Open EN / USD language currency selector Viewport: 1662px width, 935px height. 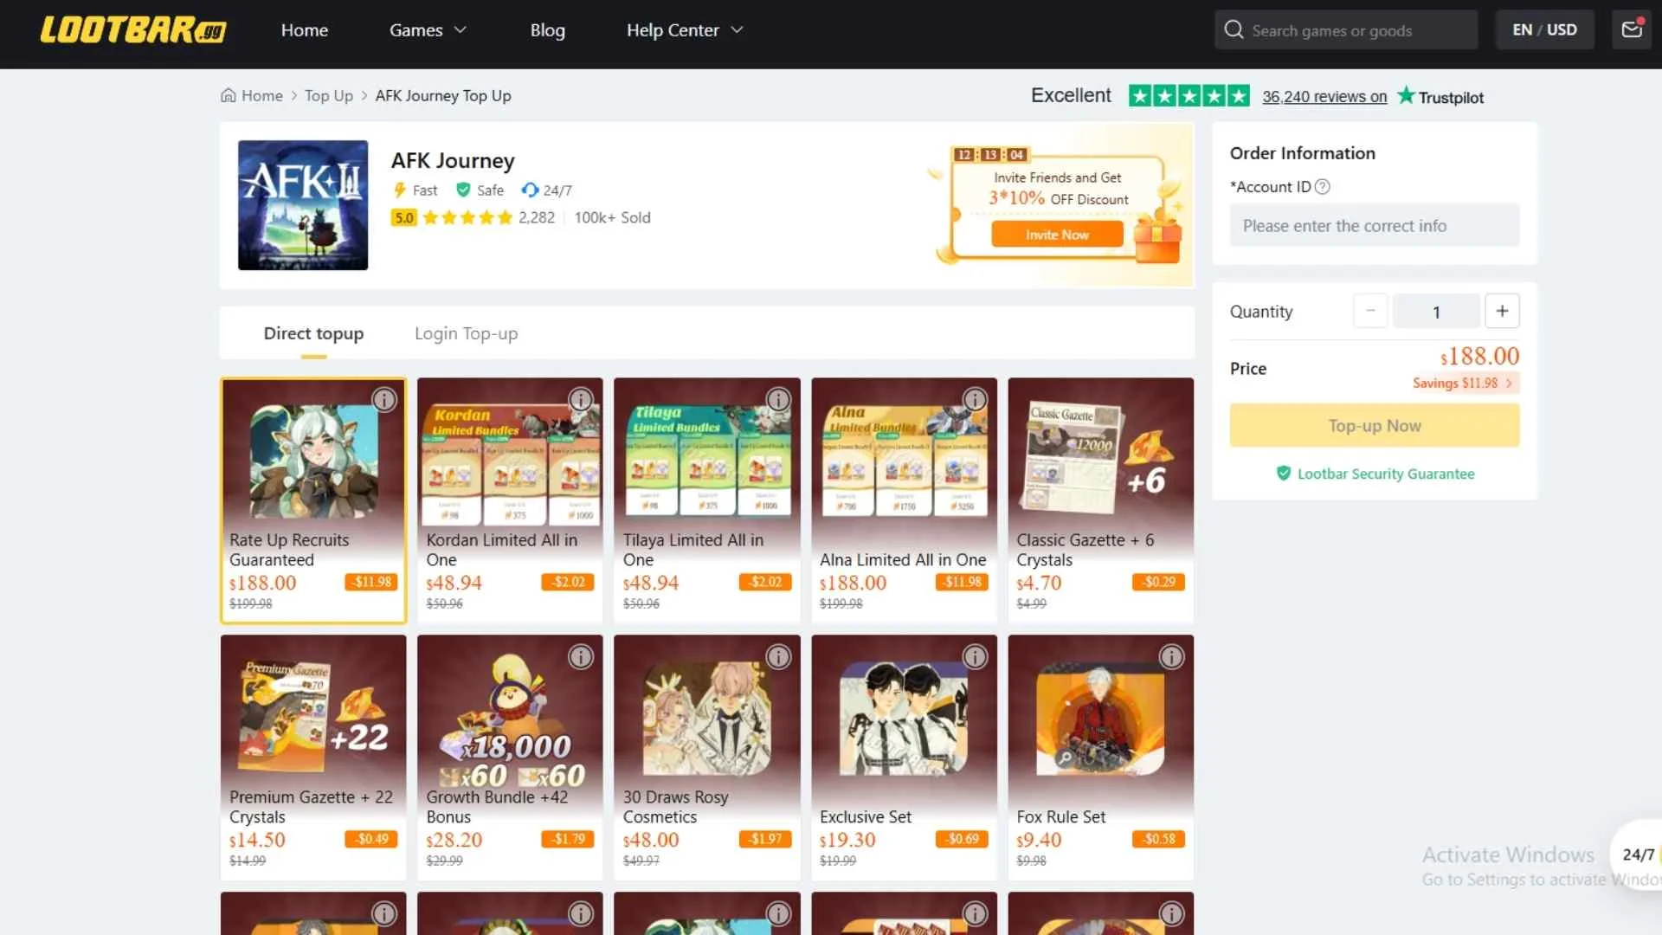point(1544,30)
